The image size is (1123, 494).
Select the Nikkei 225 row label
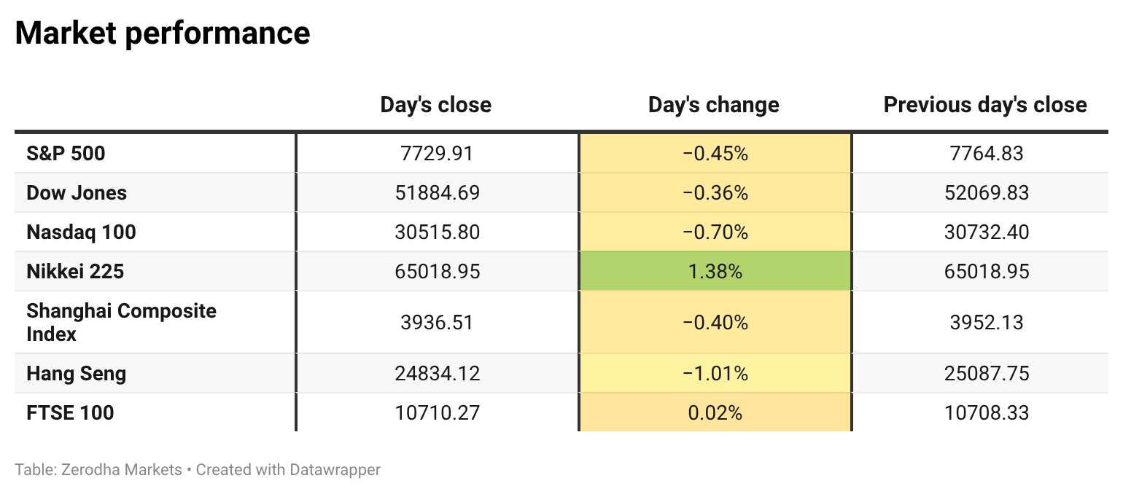click(x=75, y=272)
